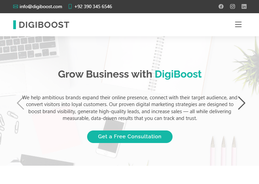This screenshot has height=184, width=259.
Task: Click the info@digiboost.com email address
Action: click(41, 6)
